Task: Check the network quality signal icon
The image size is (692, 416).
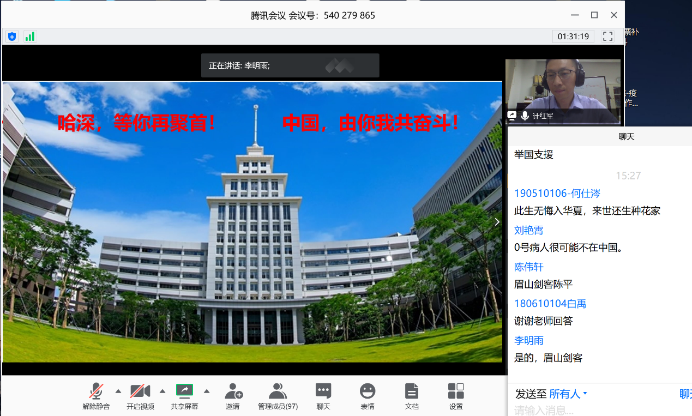Action: tap(30, 36)
